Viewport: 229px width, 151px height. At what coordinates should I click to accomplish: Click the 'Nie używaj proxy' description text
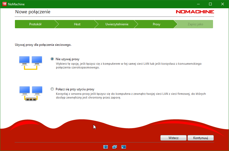[x=129, y=66]
